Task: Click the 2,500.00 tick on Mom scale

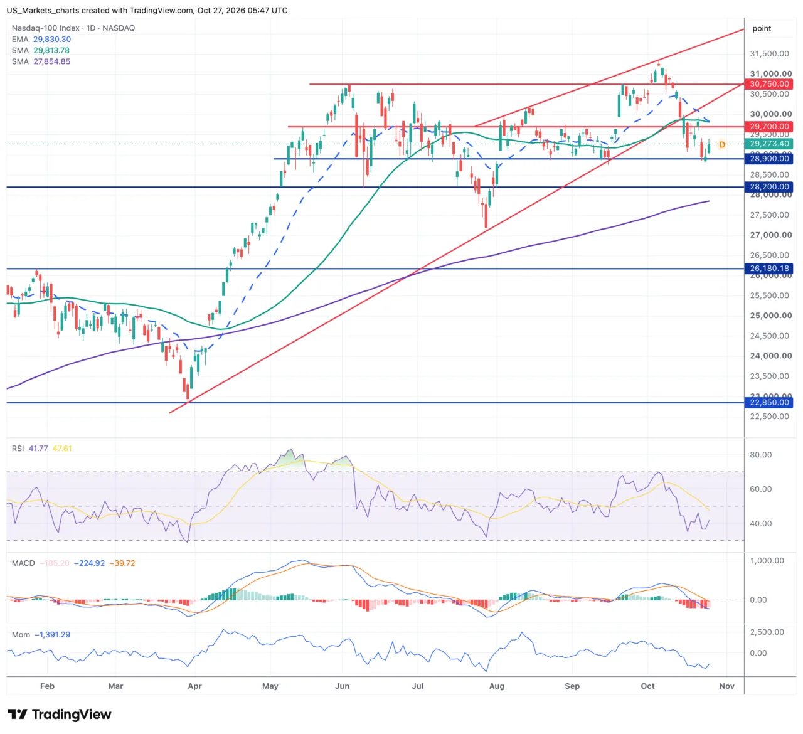Action: pyautogui.click(x=767, y=632)
